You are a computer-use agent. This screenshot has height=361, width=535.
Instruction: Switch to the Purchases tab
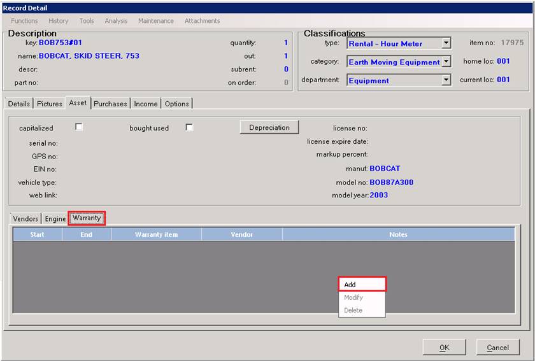pyautogui.click(x=111, y=104)
